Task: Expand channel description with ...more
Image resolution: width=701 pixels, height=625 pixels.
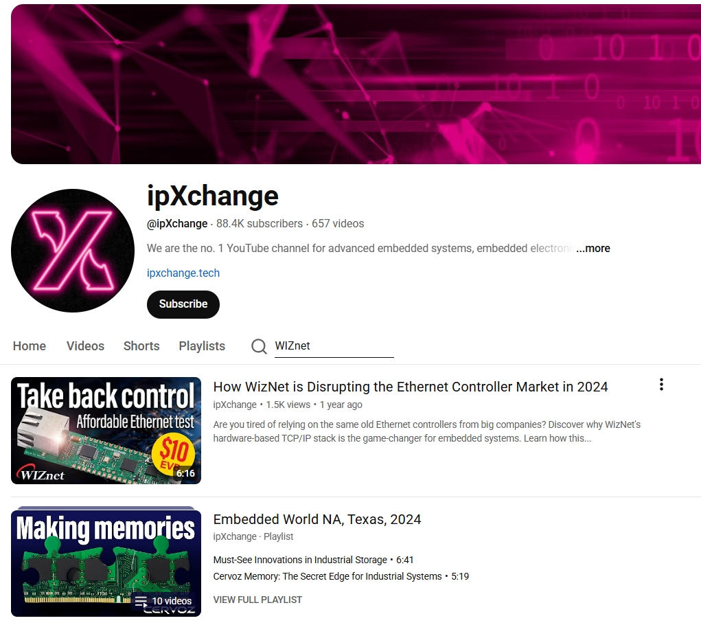Action: (x=593, y=248)
